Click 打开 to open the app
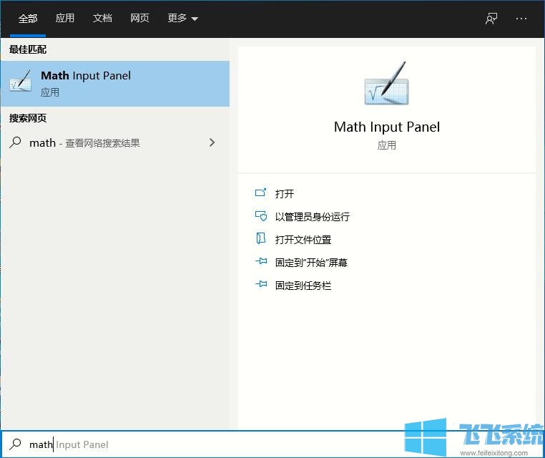 285,194
